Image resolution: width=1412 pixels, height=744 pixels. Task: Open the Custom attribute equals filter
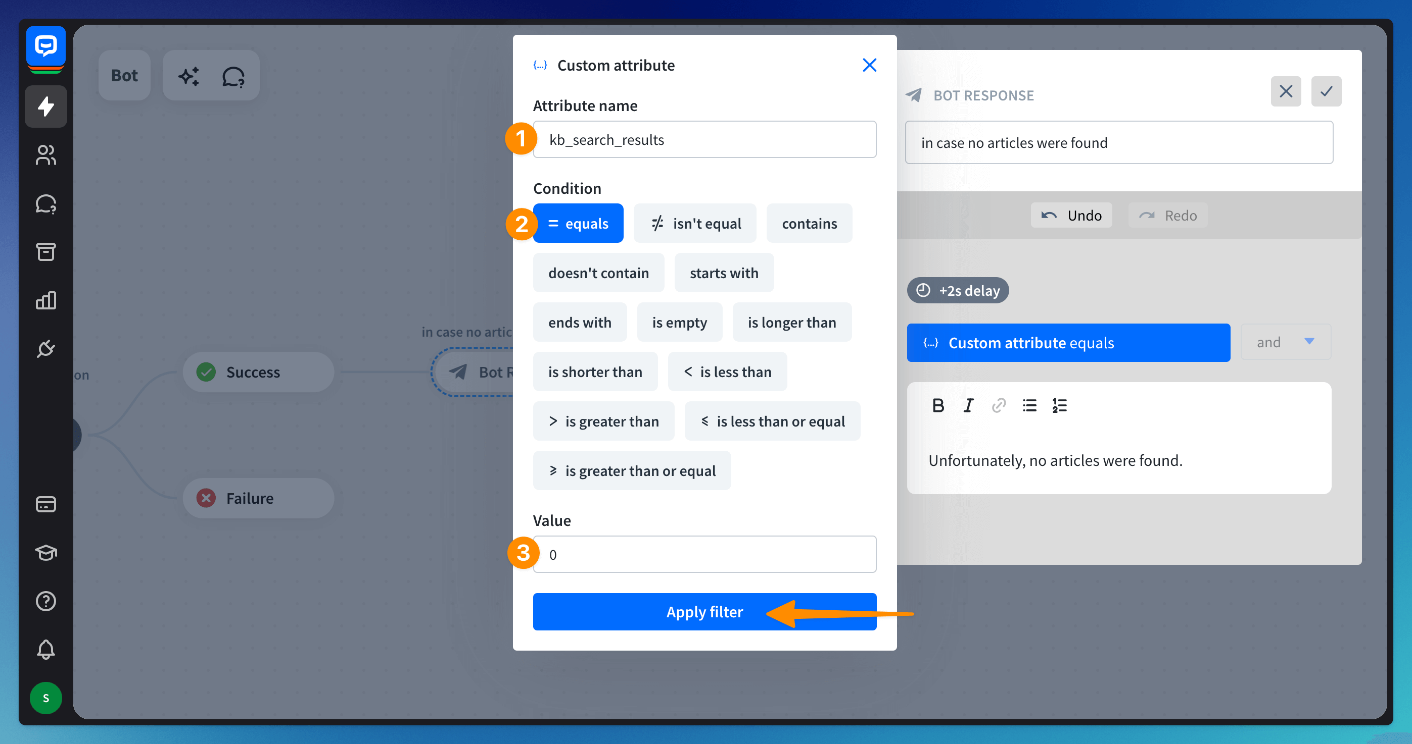[x=1068, y=343]
